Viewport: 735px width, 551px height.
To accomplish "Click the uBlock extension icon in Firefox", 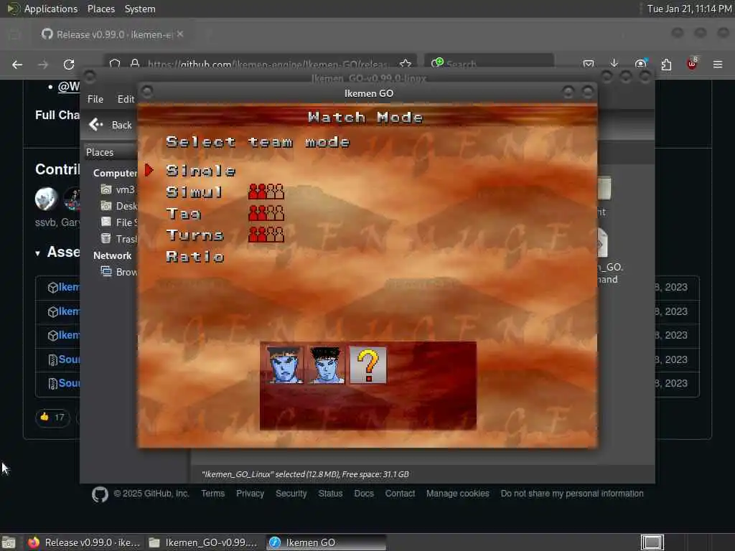I will tap(692, 63).
